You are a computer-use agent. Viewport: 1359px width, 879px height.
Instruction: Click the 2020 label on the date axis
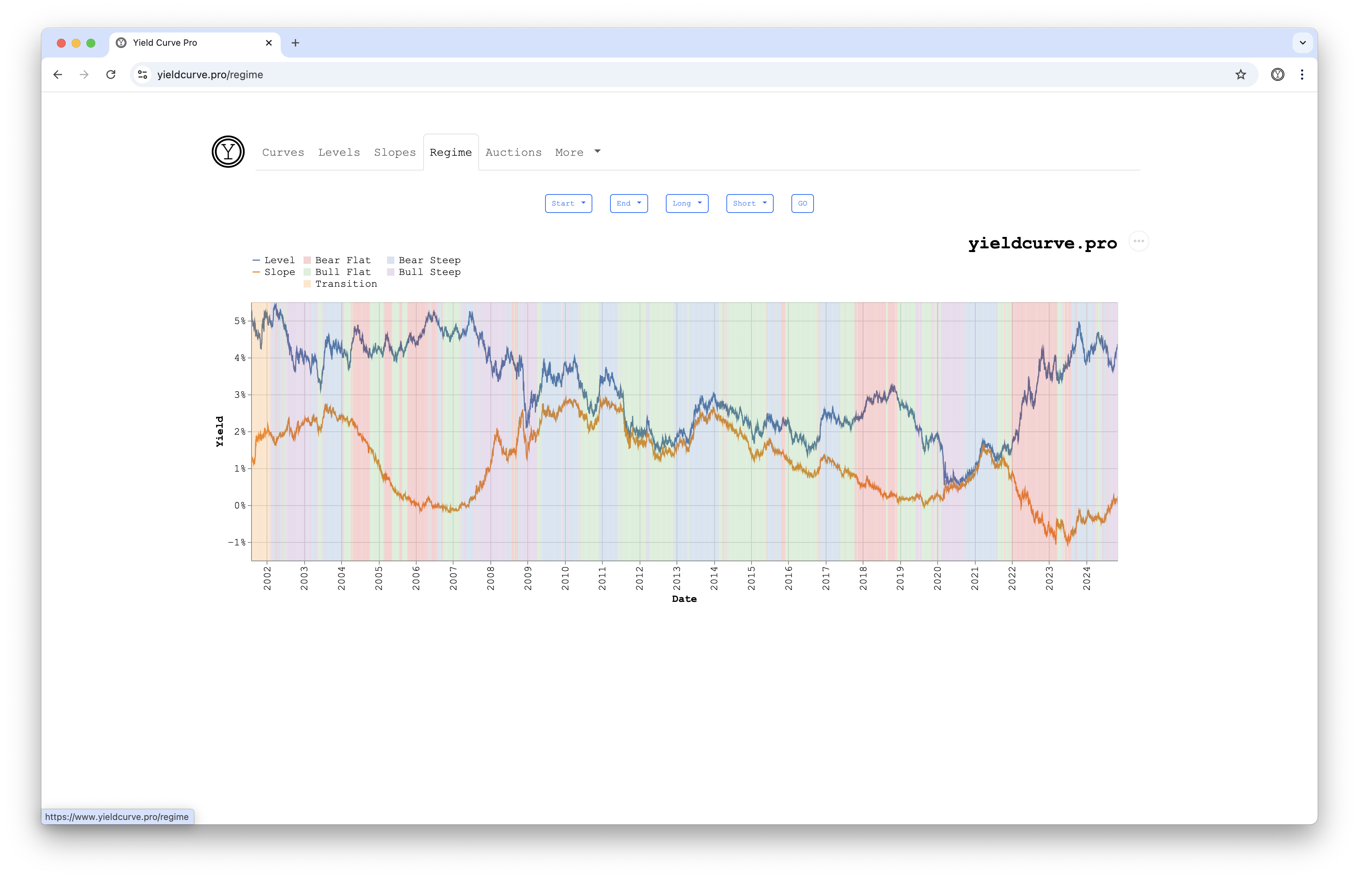pos(937,578)
